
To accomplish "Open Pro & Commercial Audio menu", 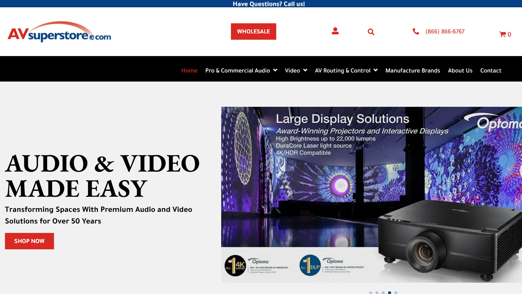I will pyautogui.click(x=238, y=71).
